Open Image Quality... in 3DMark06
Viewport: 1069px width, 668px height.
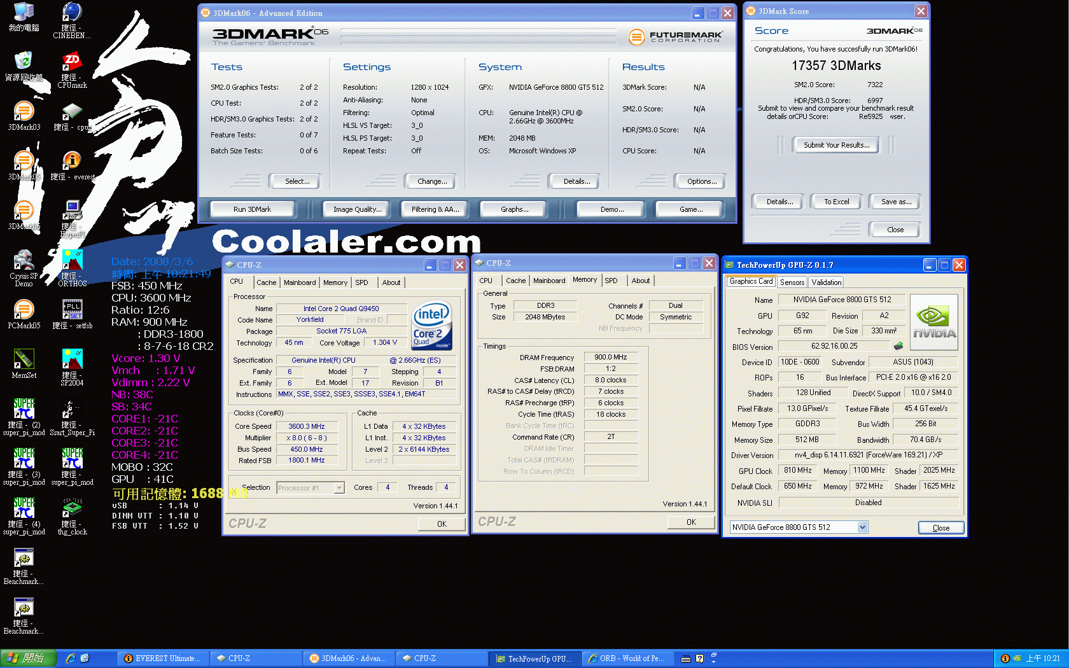(358, 209)
